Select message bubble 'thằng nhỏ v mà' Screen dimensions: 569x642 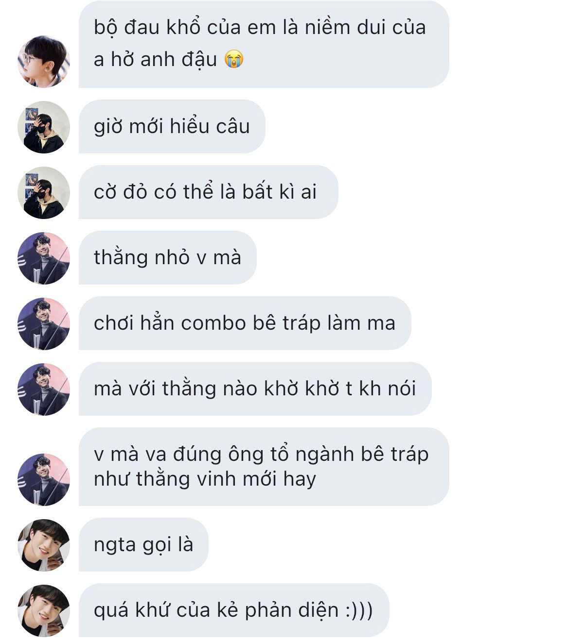click(x=167, y=258)
